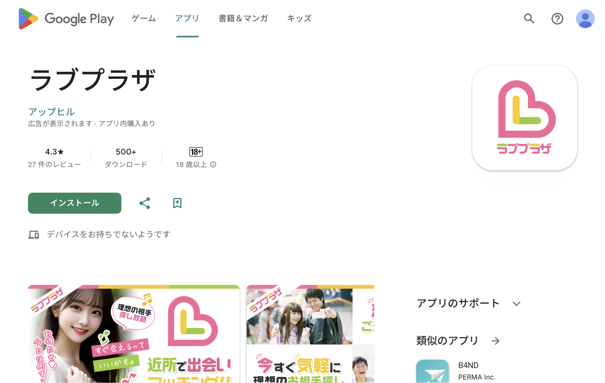Click the Google Play logo

[x=66, y=19]
